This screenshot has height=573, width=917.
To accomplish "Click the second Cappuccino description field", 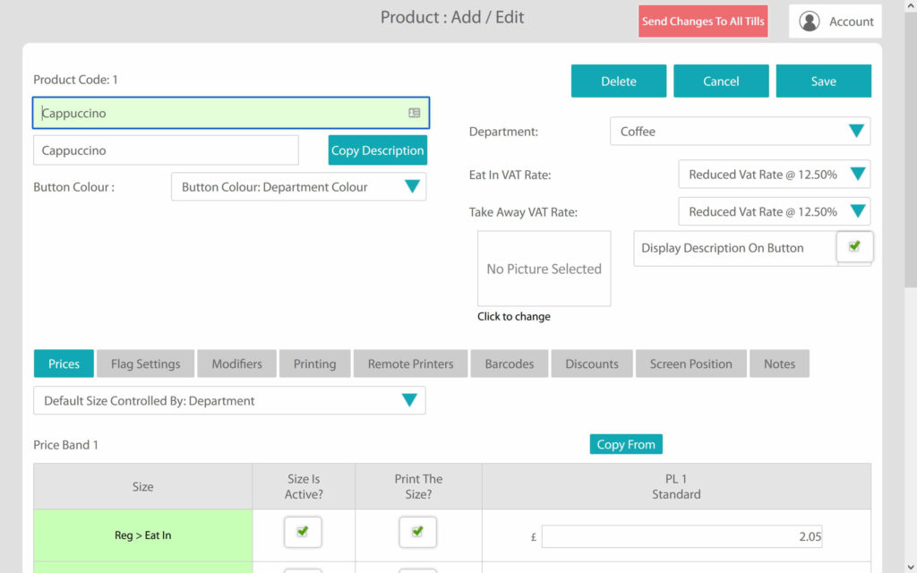I will [166, 150].
